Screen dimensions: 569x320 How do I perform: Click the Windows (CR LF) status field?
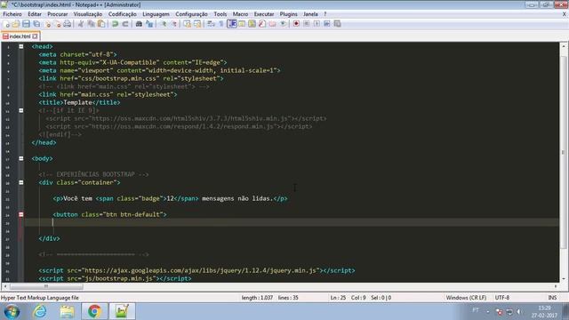pos(466,298)
